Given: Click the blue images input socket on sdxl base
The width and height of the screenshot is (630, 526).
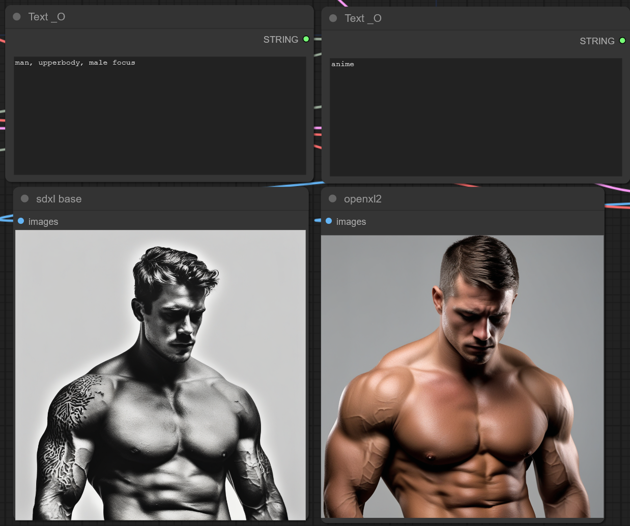Looking at the screenshot, I should click(21, 221).
